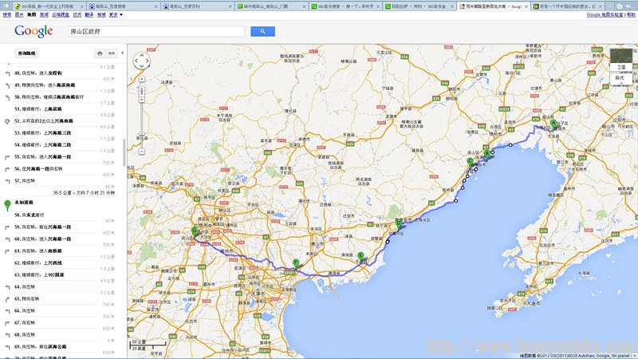Click the blue Google search button

[262, 31]
